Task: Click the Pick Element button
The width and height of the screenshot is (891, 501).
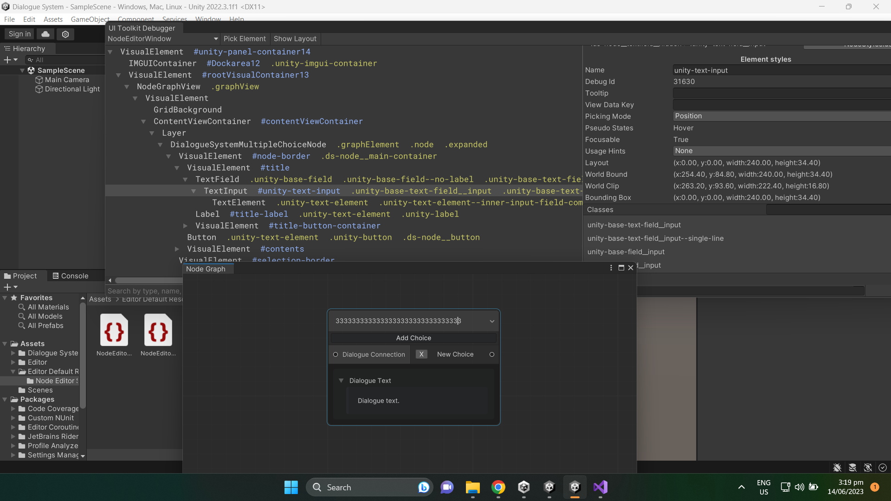Action: [245, 39]
